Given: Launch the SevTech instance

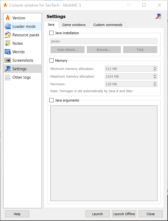Looking at the screenshot, I should pyautogui.click(x=98, y=214).
